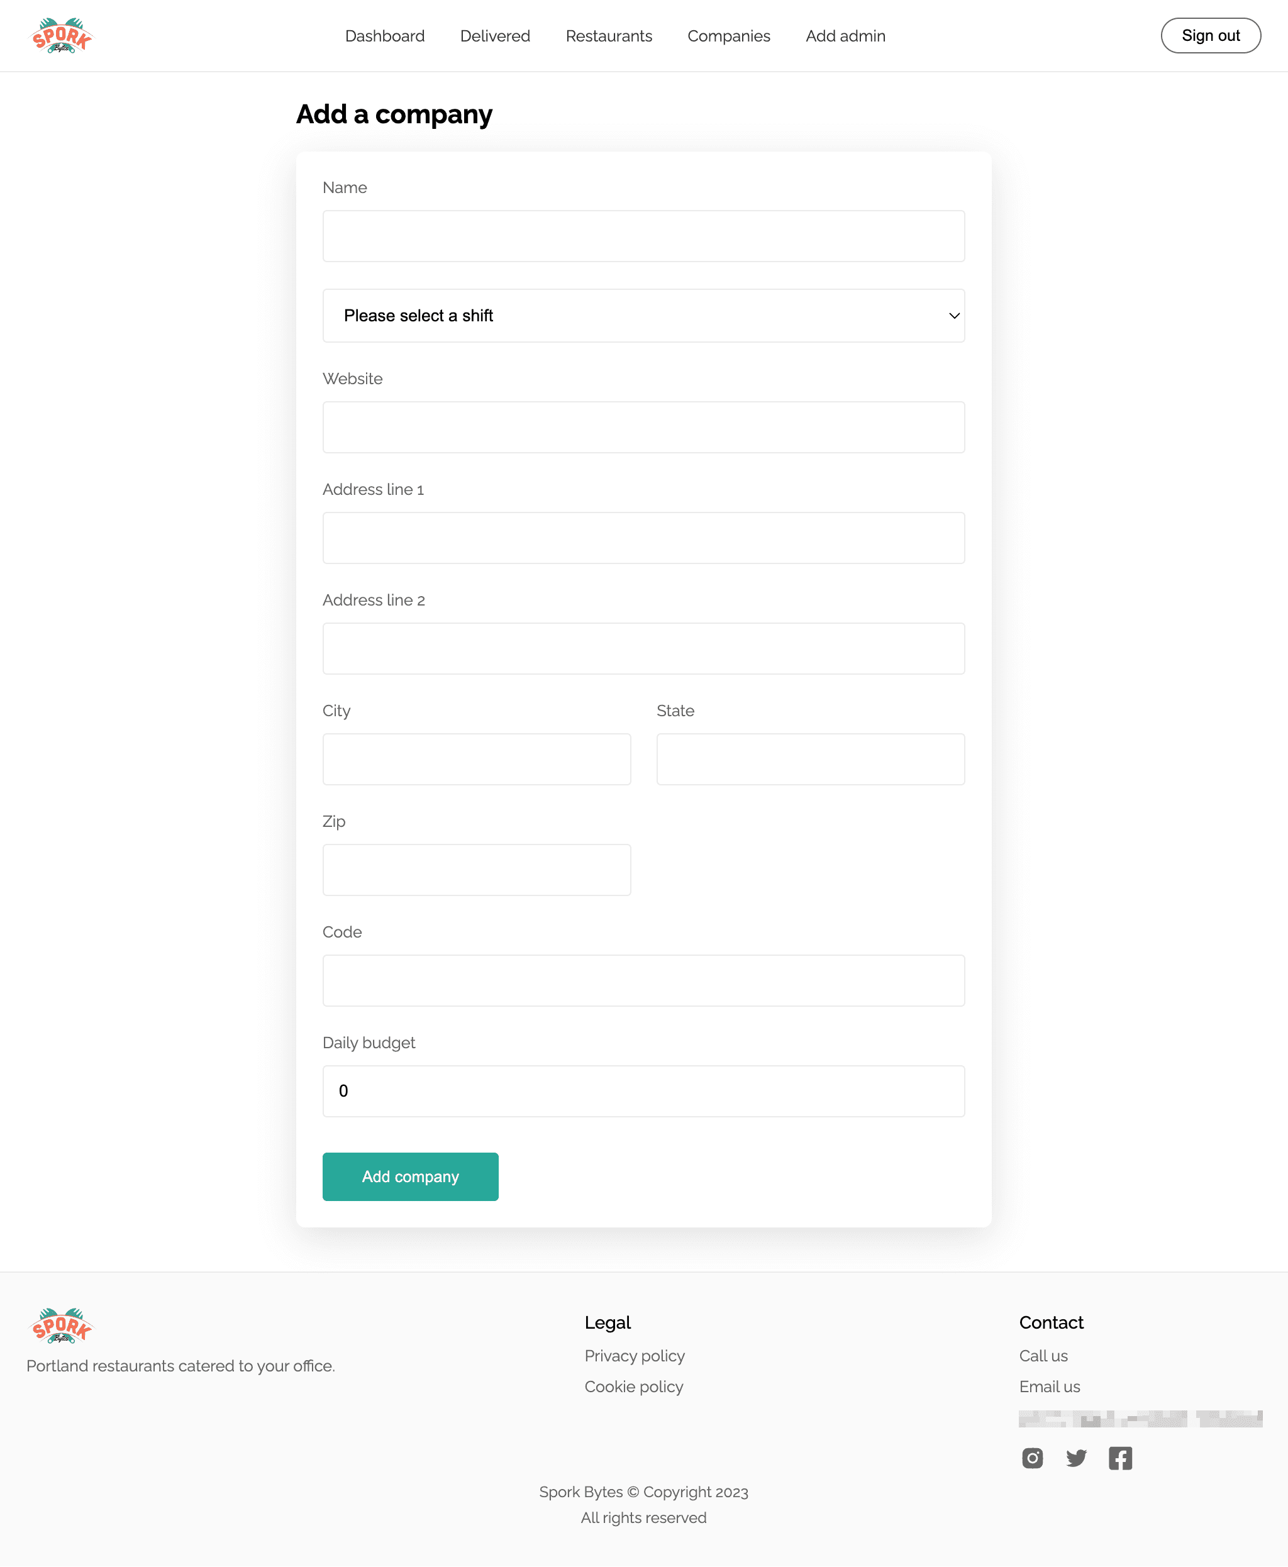Click the Companies navigation icon

tap(730, 35)
